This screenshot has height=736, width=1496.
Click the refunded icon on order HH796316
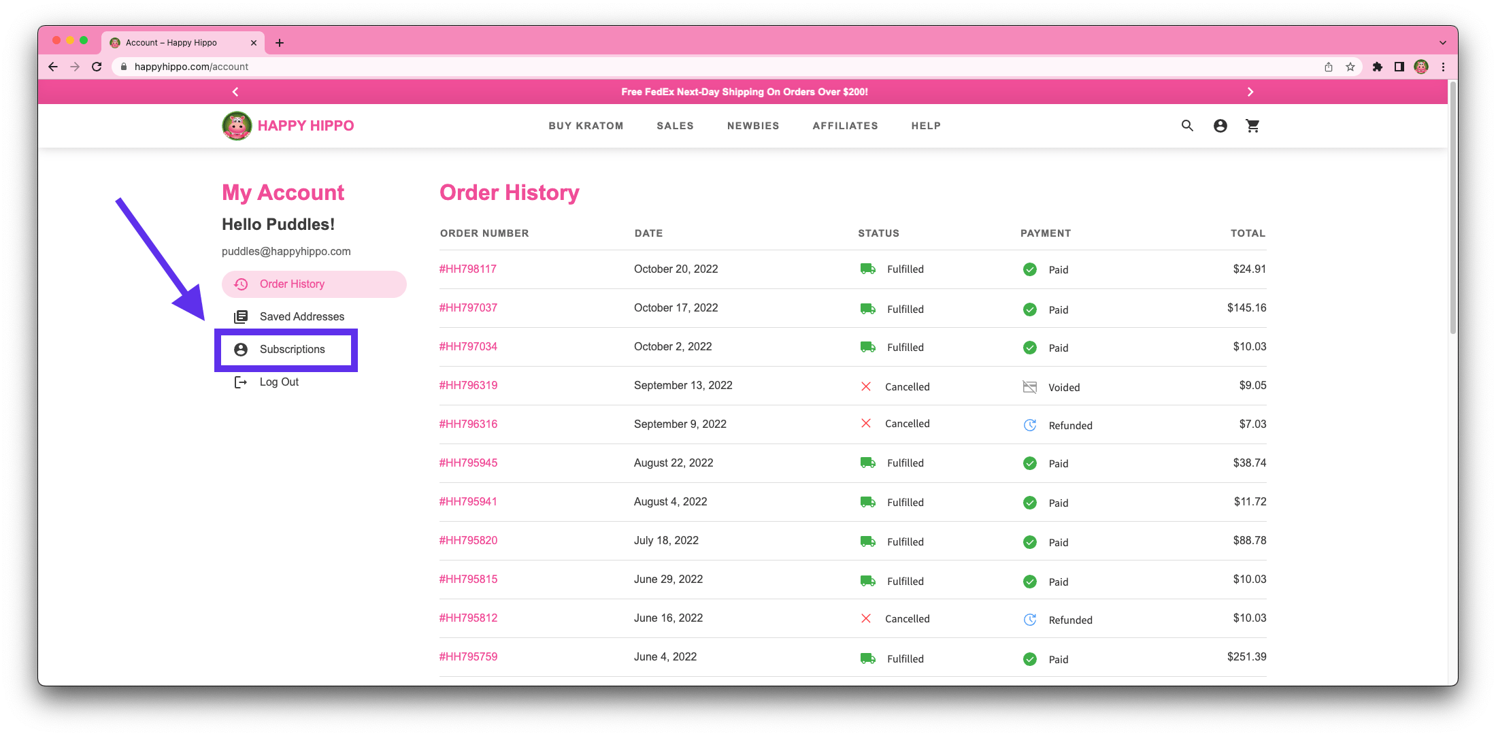pos(1029,424)
